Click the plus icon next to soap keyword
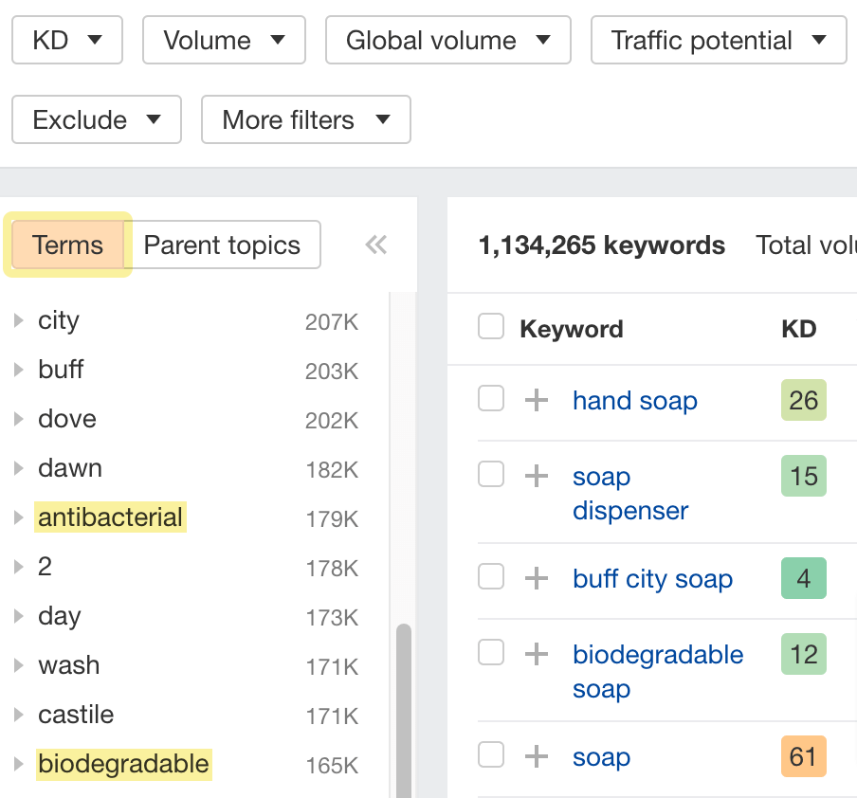Viewport: 857px width, 798px height. (537, 756)
